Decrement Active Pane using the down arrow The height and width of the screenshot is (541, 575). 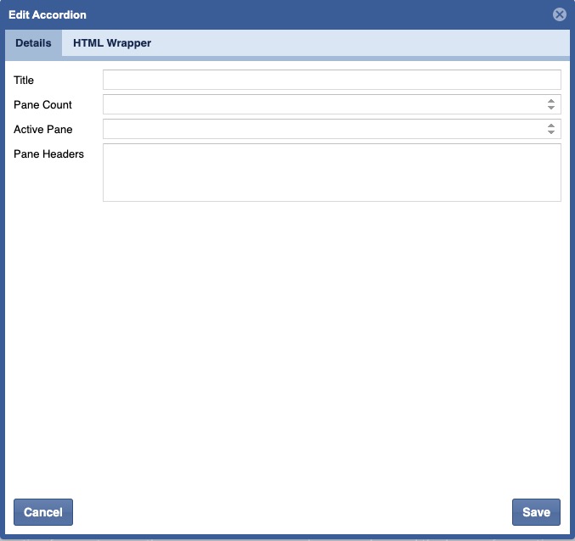pyautogui.click(x=551, y=133)
